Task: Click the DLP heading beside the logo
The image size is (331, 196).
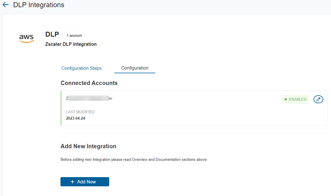Action: coord(52,34)
